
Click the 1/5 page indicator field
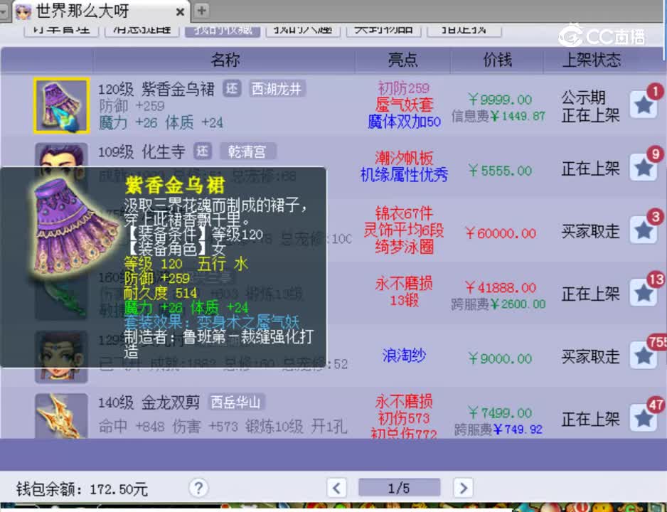pyautogui.click(x=399, y=488)
